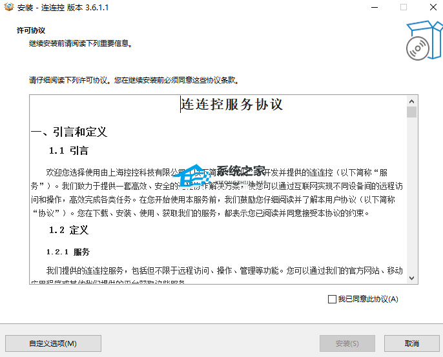Minimize the installer window

click(375, 7)
